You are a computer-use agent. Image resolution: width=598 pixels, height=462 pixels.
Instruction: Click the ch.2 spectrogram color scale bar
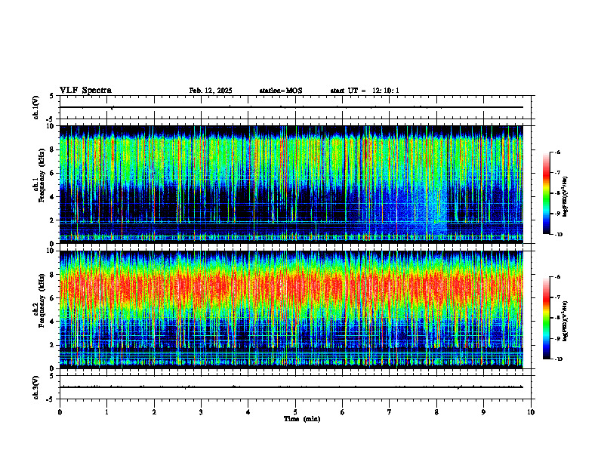click(547, 318)
